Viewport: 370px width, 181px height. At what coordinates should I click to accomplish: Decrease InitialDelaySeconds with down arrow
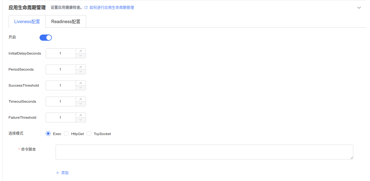81,56
